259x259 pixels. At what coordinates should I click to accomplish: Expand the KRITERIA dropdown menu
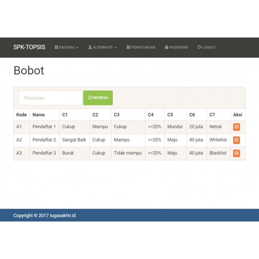coord(67,47)
